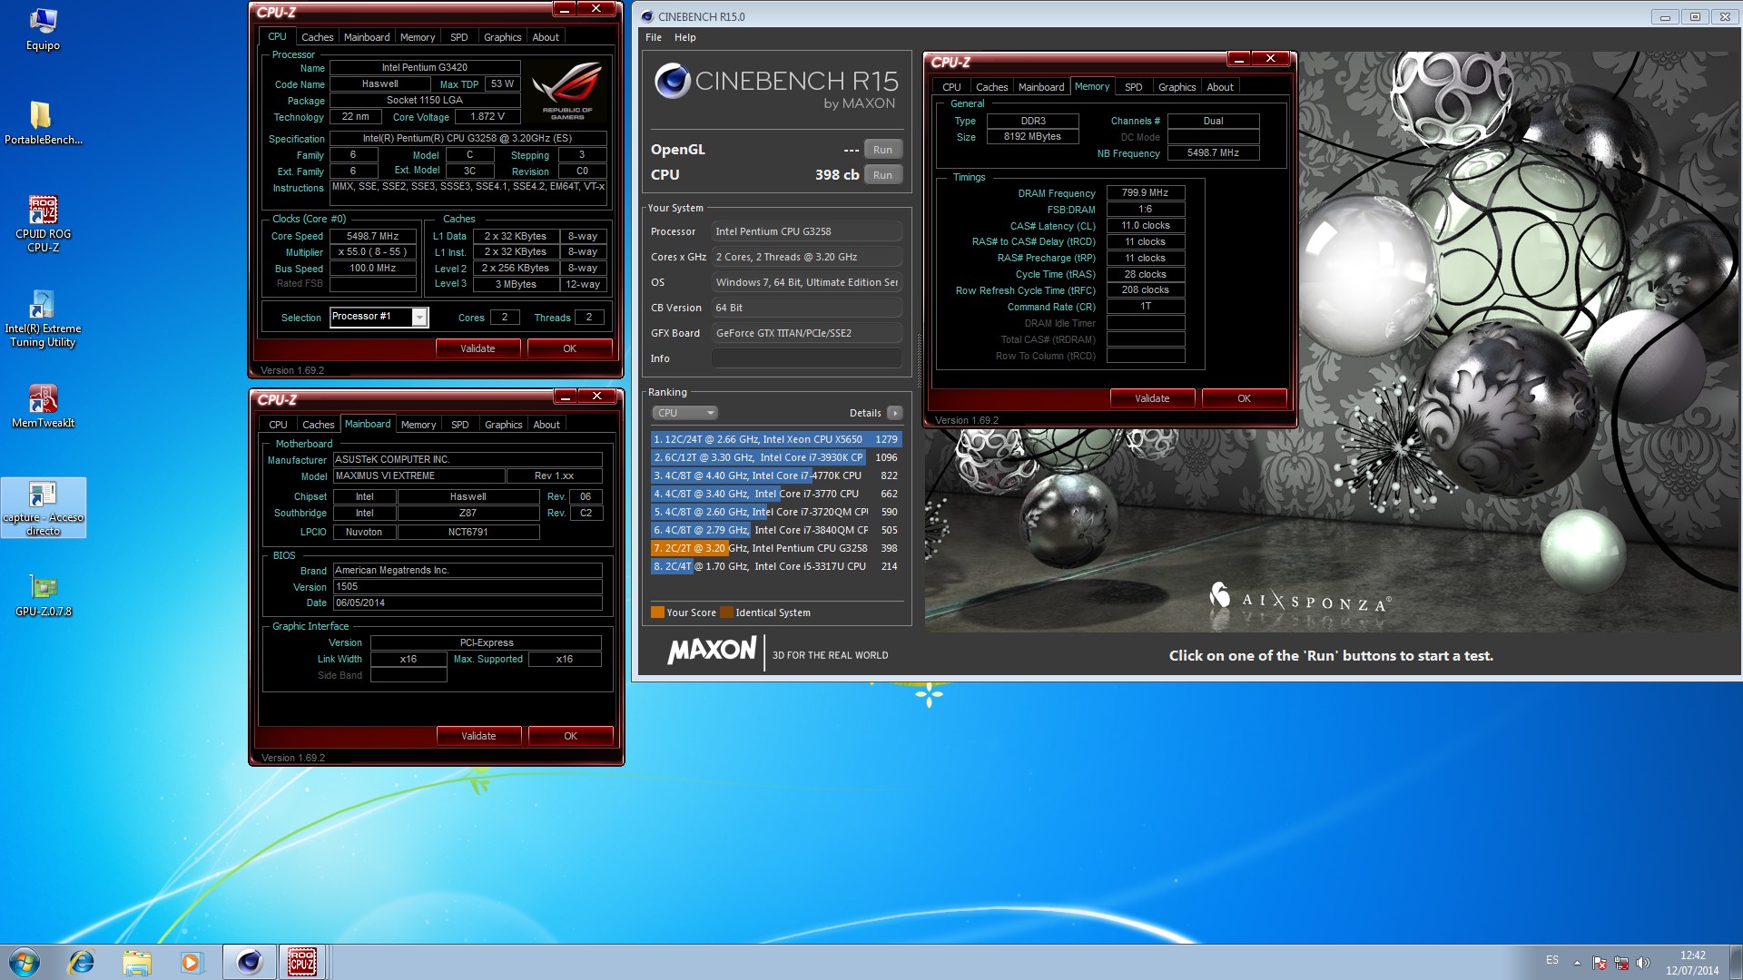Select ranking row Core i5-3317U

click(x=776, y=566)
